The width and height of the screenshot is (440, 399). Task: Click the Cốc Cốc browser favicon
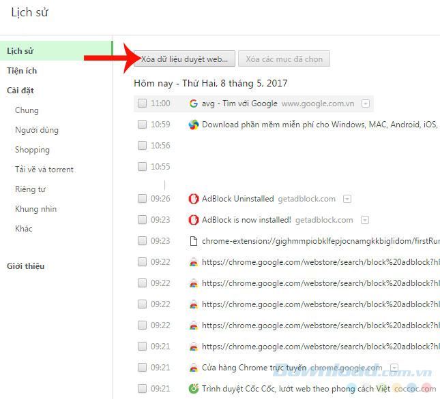pyautogui.click(x=193, y=389)
